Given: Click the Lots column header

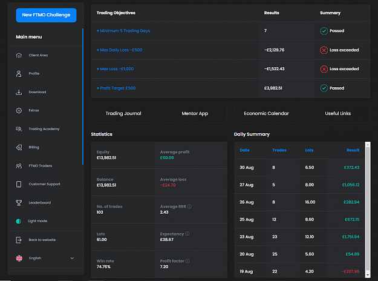Looking at the screenshot, I should point(309,150).
